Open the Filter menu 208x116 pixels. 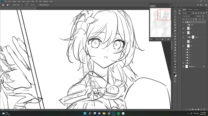[33, 1]
